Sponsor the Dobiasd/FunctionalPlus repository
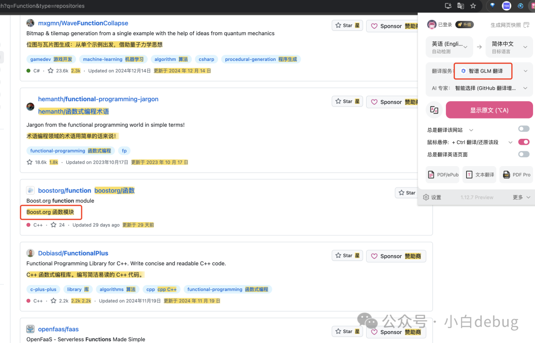 [x=396, y=256]
